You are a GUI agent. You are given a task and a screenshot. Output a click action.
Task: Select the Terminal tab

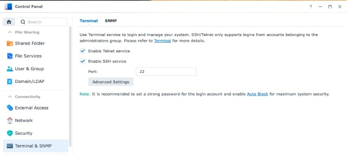(x=89, y=21)
